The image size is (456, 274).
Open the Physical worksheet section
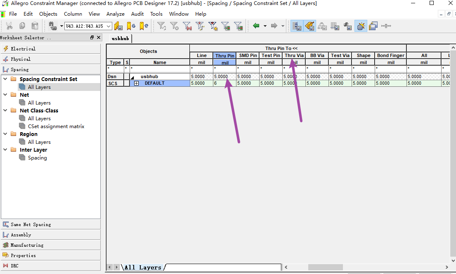click(x=51, y=59)
